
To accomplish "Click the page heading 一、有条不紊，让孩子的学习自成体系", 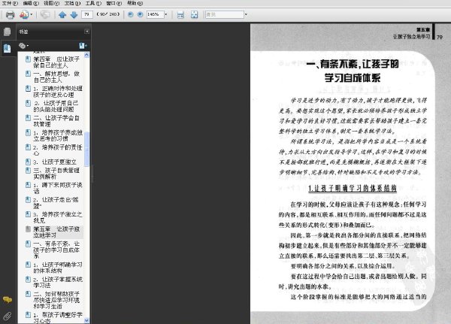I will point(353,71).
